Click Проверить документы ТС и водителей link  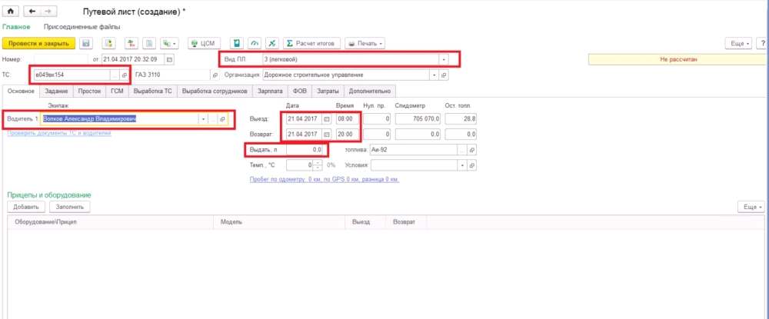(59, 133)
